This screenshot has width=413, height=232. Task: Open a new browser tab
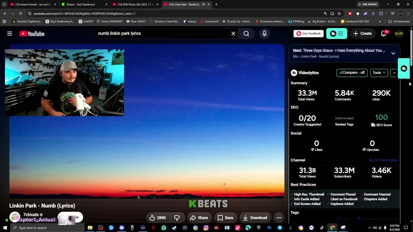pyautogui.click(x=216, y=5)
